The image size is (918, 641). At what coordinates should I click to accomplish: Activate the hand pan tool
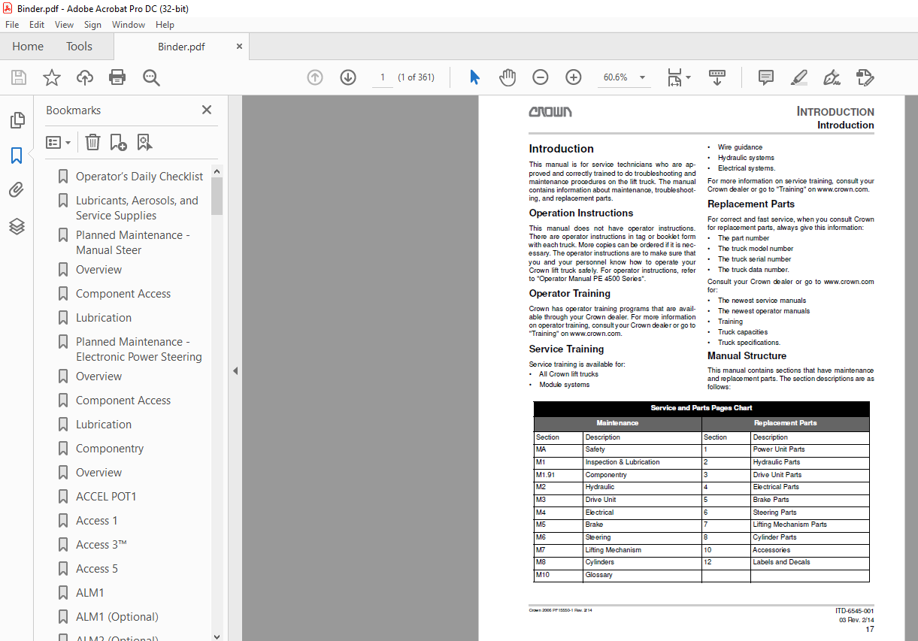[507, 77]
